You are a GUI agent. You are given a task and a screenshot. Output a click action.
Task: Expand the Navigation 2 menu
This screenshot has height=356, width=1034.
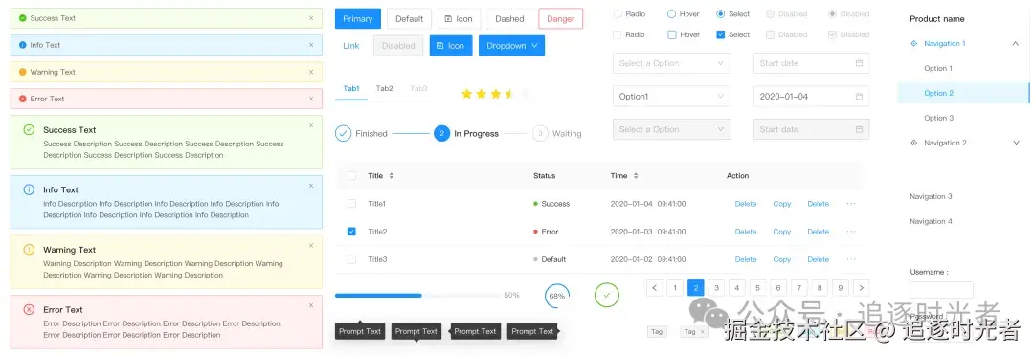click(x=1015, y=143)
